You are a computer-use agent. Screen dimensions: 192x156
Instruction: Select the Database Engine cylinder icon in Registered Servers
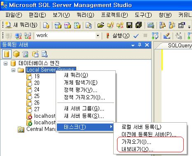click(7, 54)
